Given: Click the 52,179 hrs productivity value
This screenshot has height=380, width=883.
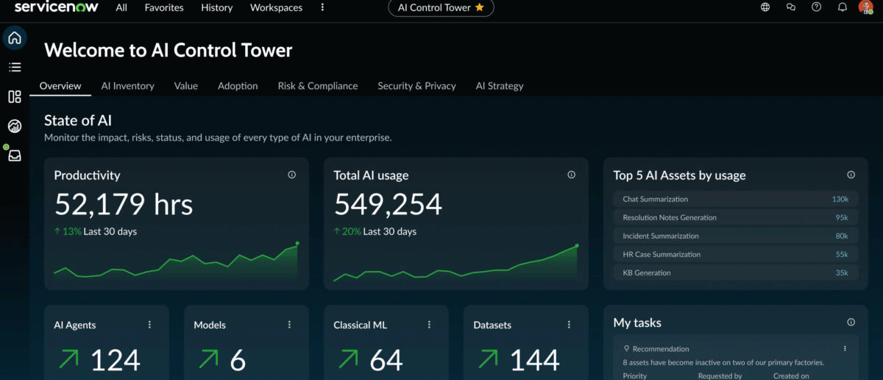Looking at the screenshot, I should 124,204.
